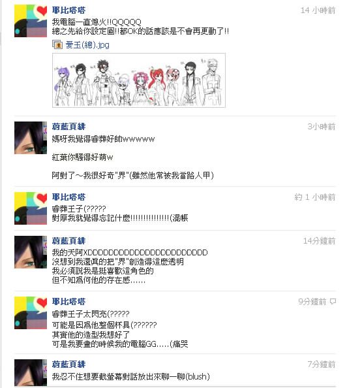The height and width of the screenshot is (388, 347).
Task: Click the 14分鐘前 timestamp
Action: [320, 241]
